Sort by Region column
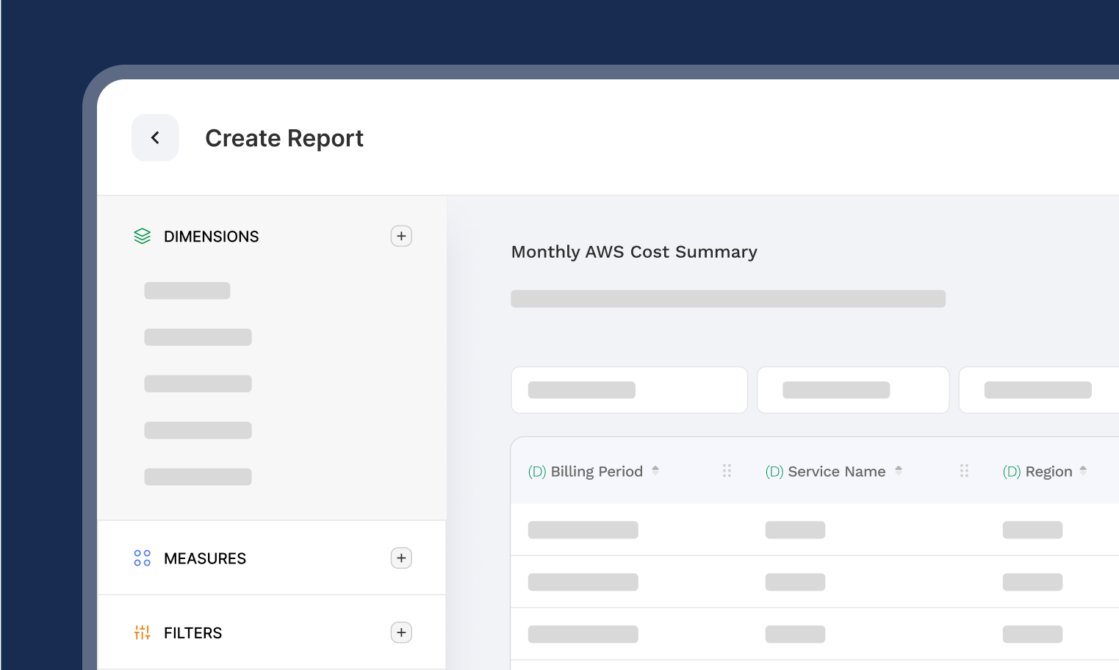1119x670 pixels. click(x=1083, y=471)
